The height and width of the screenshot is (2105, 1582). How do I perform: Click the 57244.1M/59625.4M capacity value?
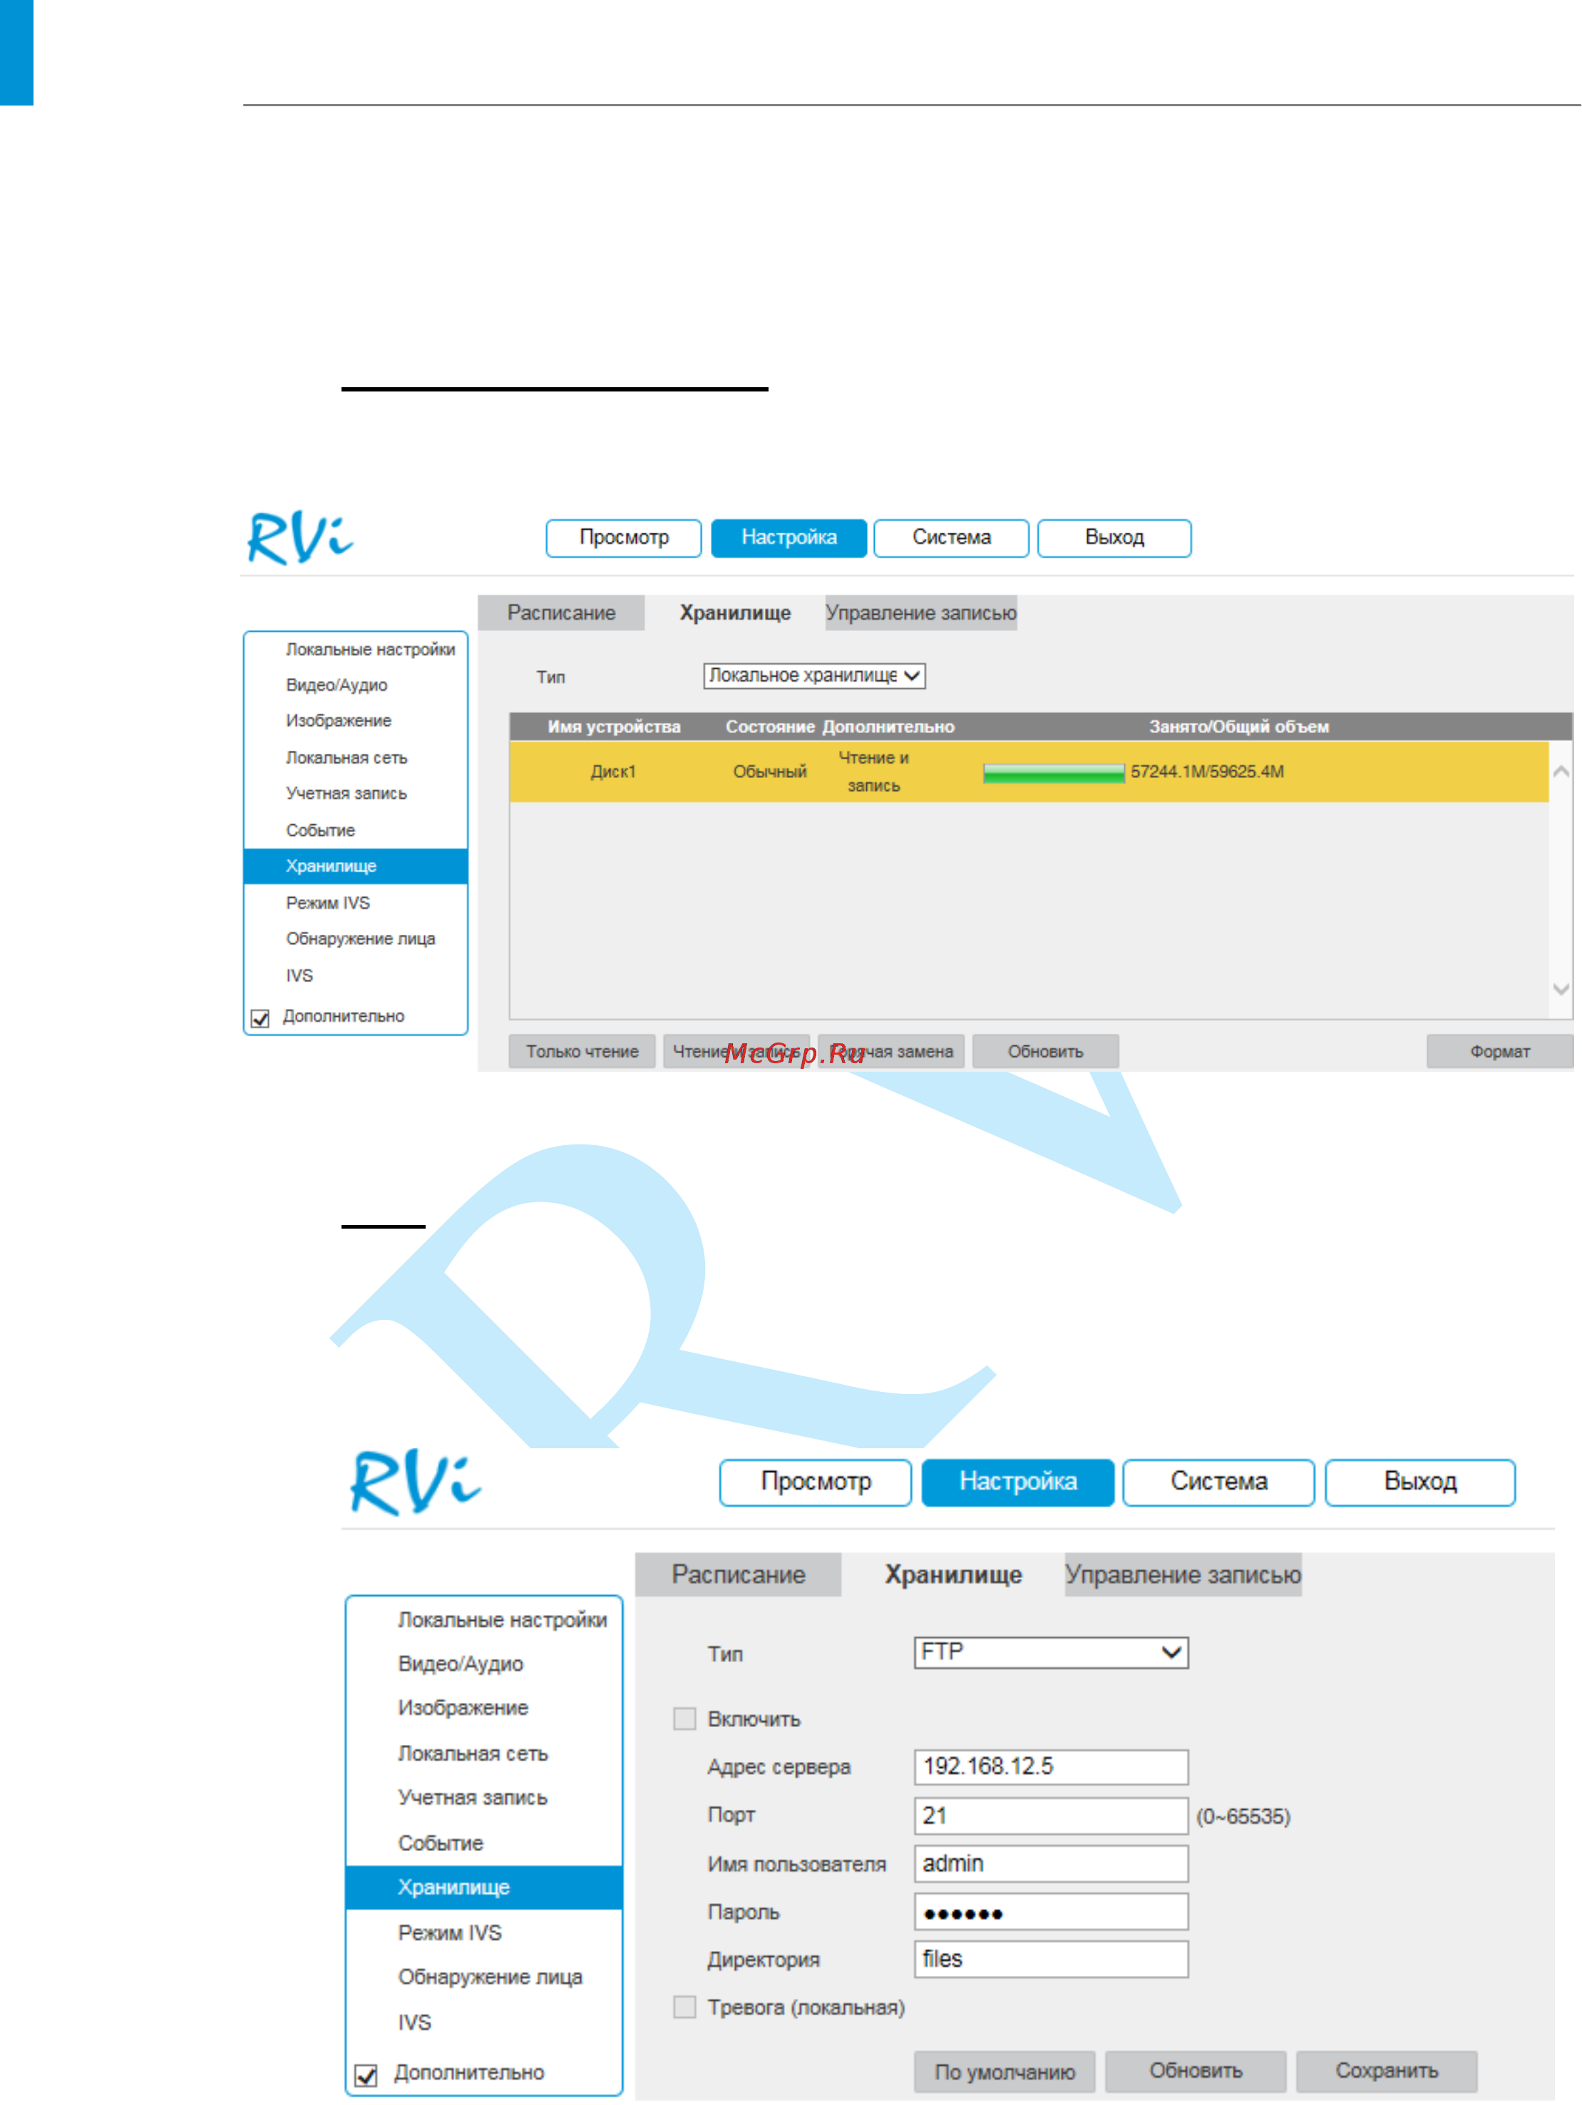[x=1206, y=773]
